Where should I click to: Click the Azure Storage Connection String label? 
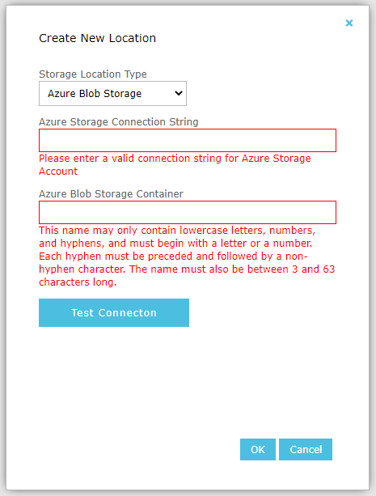point(119,122)
